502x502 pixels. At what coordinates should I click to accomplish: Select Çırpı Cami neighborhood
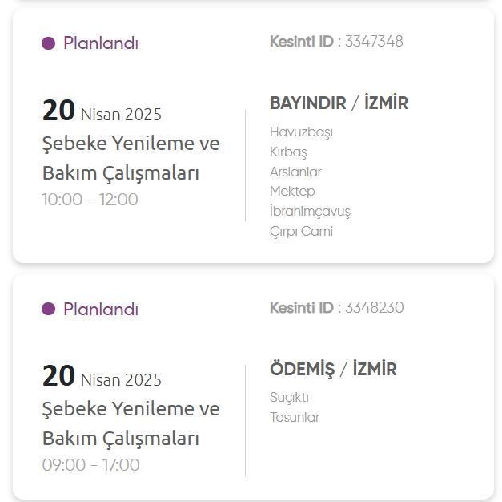click(301, 231)
